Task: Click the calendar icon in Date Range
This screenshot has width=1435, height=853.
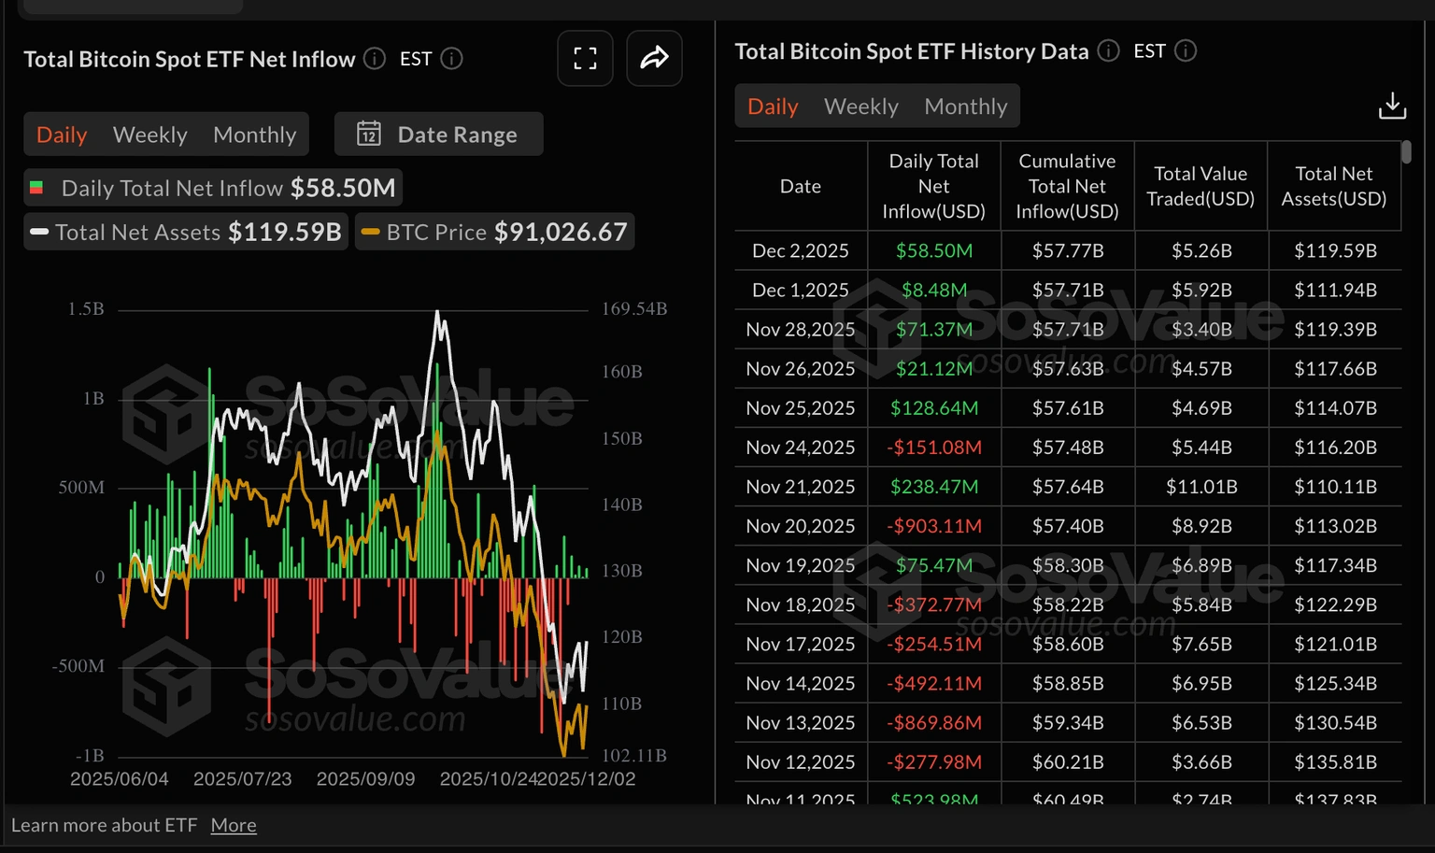Action: point(370,134)
